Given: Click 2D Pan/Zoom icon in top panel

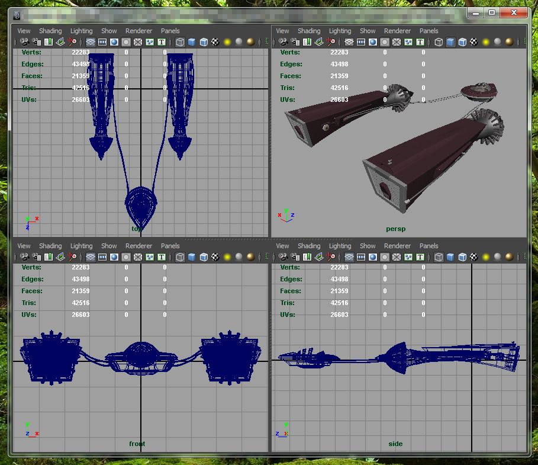Looking at the screenshot, I should (72, 42).
